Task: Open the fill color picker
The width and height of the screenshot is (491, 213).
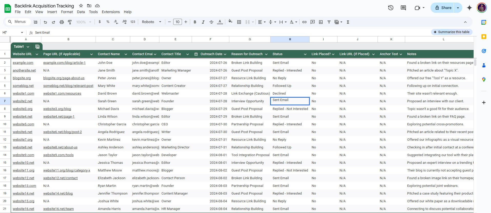Action: (230, 22)
